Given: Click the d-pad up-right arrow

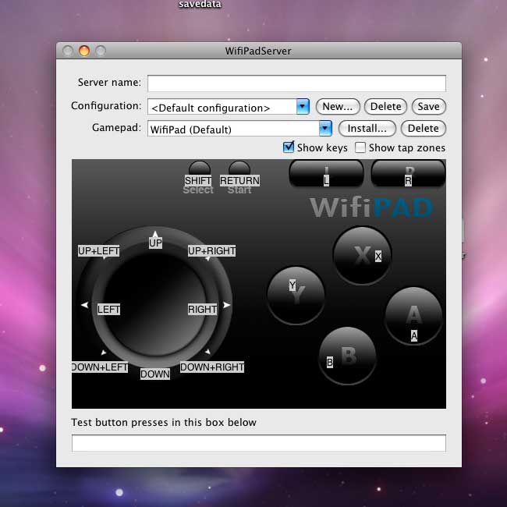Looking at the screenshot, I should pos(208,258).
